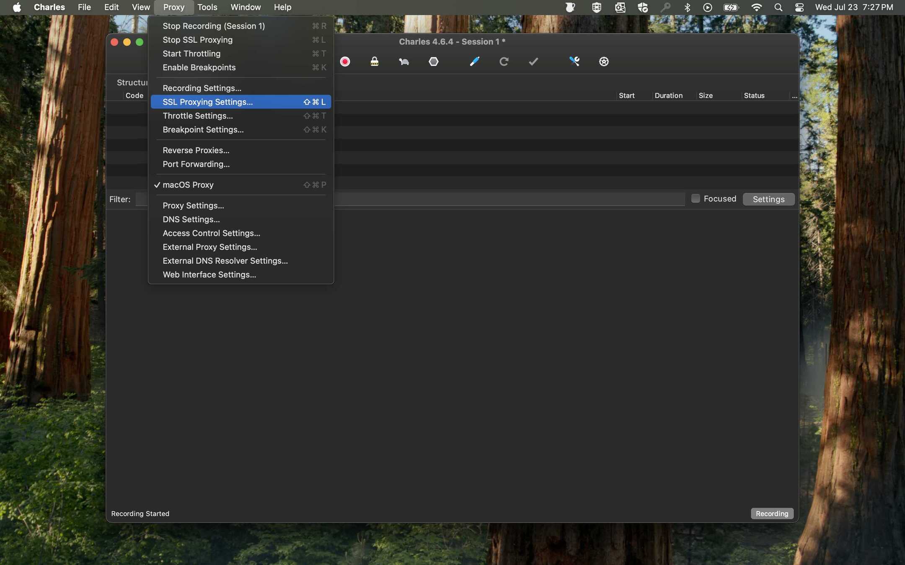Click the Recording status button
The height and width of the screenshot is (565, 905).
coord(772,514)
